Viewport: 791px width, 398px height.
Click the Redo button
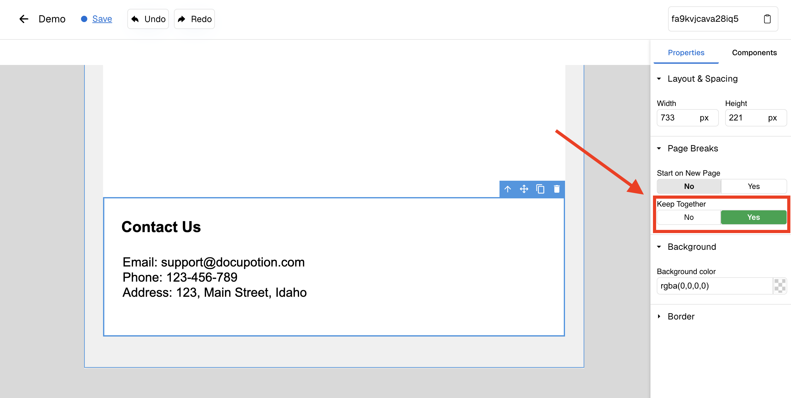(194, 19)
